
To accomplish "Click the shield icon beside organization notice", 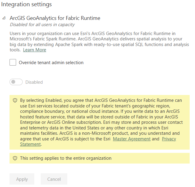I will click(15, 158).
